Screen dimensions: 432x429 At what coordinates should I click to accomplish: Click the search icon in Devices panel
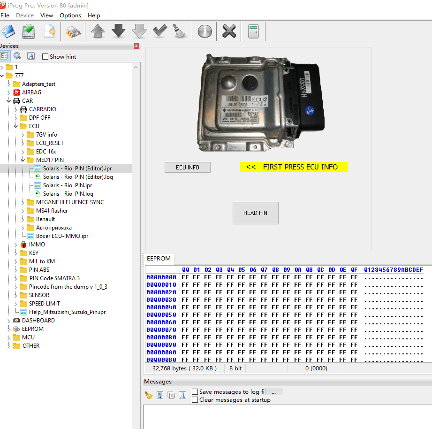17,56
